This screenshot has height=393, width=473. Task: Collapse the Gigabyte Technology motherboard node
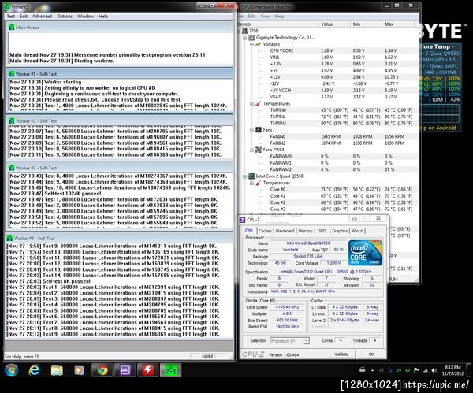pos(244,38)
